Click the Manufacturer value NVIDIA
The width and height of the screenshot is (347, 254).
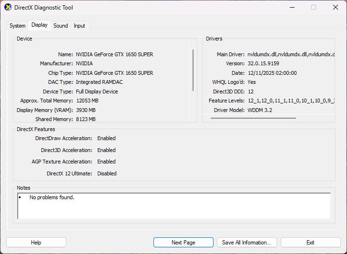[x=84, y=63]
